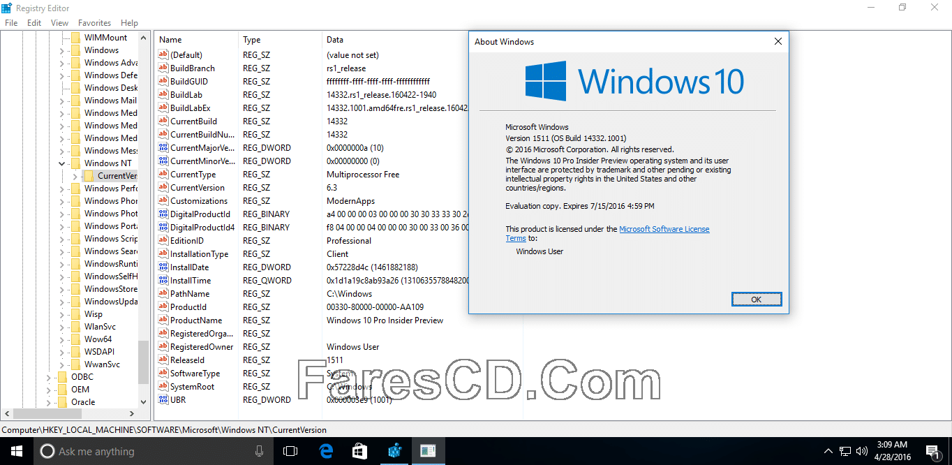Open the Store from the taskbar
This screenshot has height=465, width=952.
[360, 451]
